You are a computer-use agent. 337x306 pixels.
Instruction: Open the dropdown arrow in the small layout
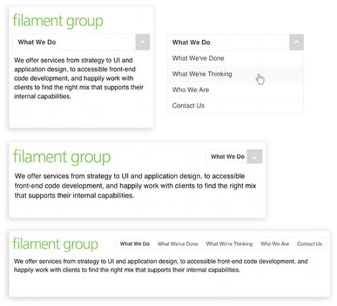click(x=143, y=42)
